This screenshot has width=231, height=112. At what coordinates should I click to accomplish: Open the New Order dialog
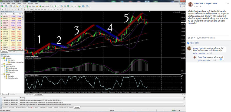[x=31, y=6]
